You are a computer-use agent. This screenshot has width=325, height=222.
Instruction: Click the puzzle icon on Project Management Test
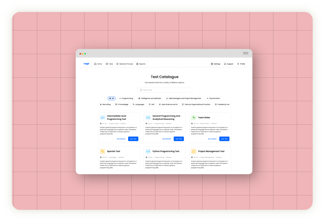click(x=194, y=151)
